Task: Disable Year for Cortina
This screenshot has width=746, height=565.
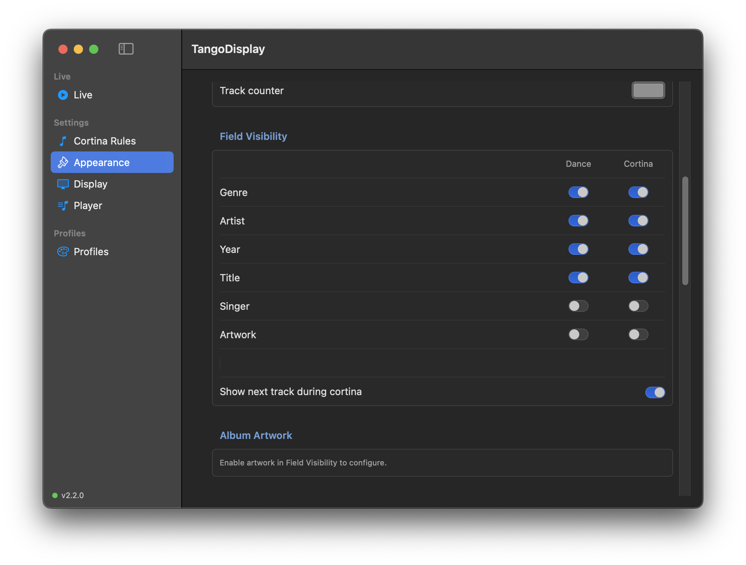Action: click(x=638, y=249)
